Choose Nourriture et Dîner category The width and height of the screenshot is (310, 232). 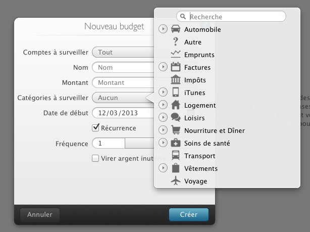[x=215, y=130]
